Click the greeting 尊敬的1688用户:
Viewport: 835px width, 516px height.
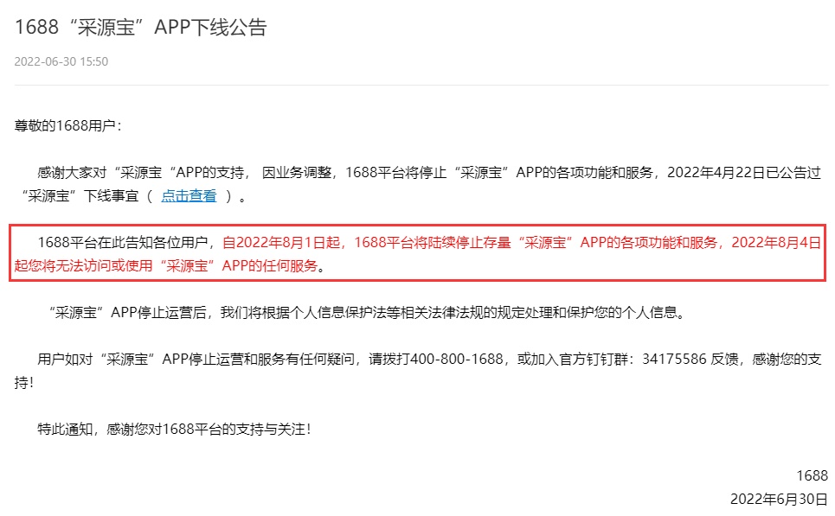(x=67, y=126)
